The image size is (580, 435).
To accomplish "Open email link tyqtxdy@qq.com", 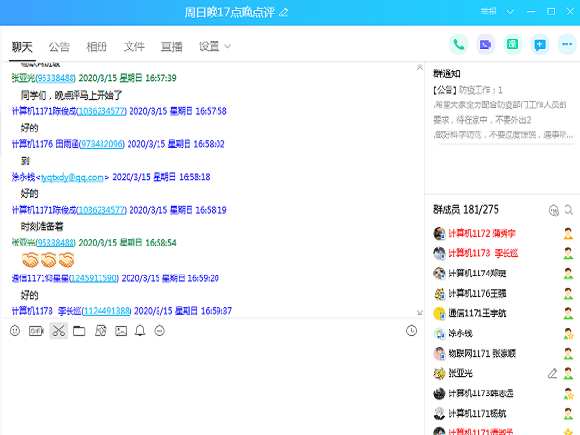I will pyautogui.click(x=72, y=177).
